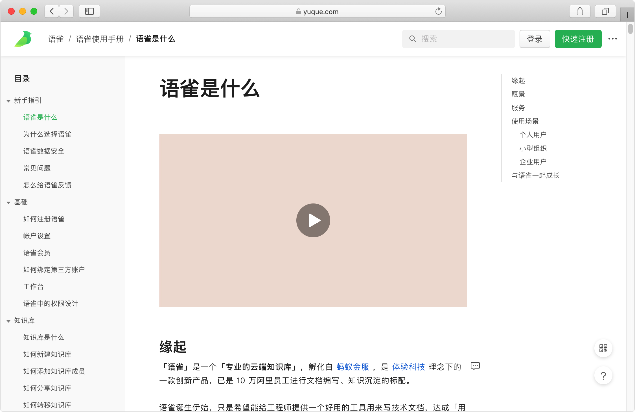This screenshot has height=412, width=635.
Task: Click the 登录 button
Action: 535,39
